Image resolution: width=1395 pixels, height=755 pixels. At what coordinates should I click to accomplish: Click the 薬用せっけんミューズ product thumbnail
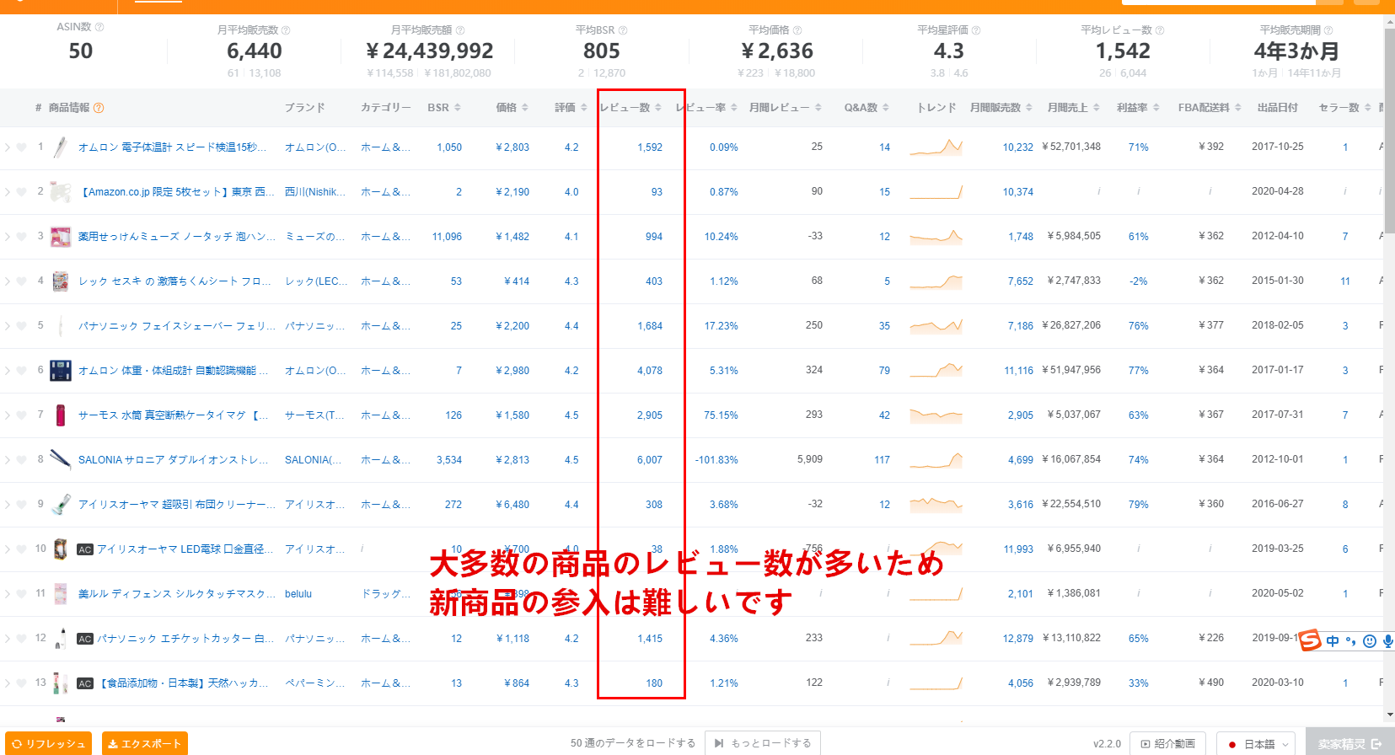pos(60,237)
